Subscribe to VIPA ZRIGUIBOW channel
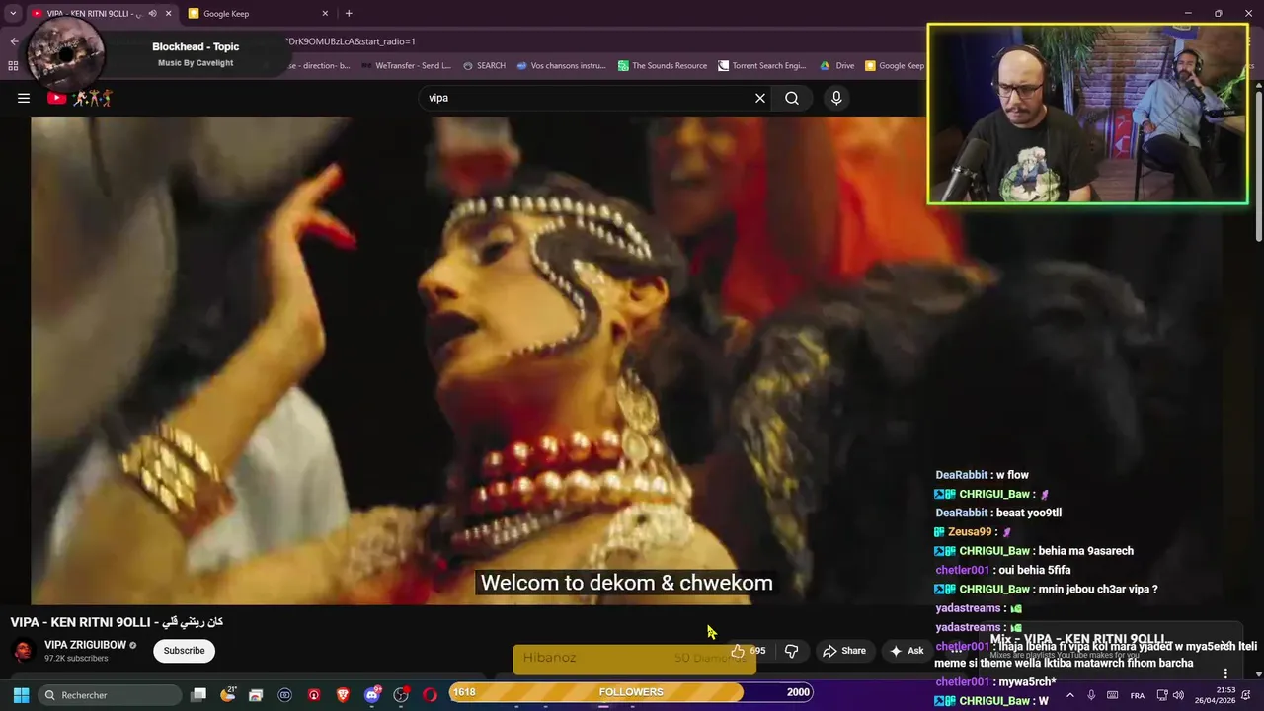This screenshot has height=711, width=1264. coord(184,651)
